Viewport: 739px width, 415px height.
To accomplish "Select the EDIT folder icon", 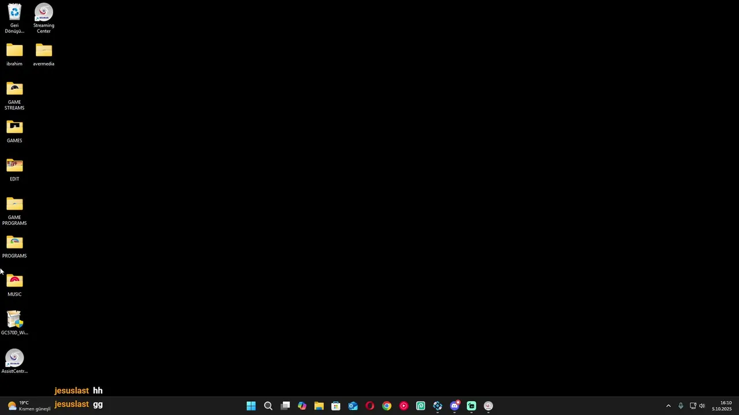I will tap(14, 170).
